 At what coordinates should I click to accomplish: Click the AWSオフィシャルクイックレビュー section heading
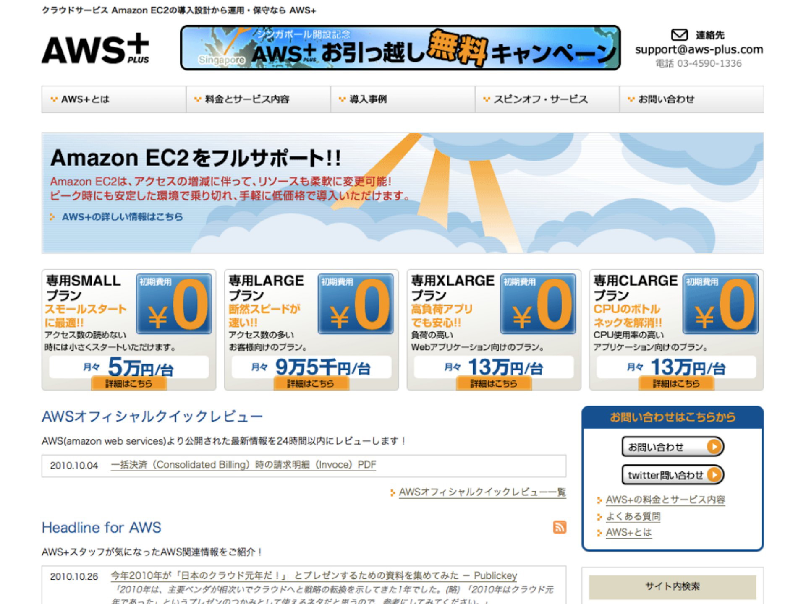click(152, 417)
